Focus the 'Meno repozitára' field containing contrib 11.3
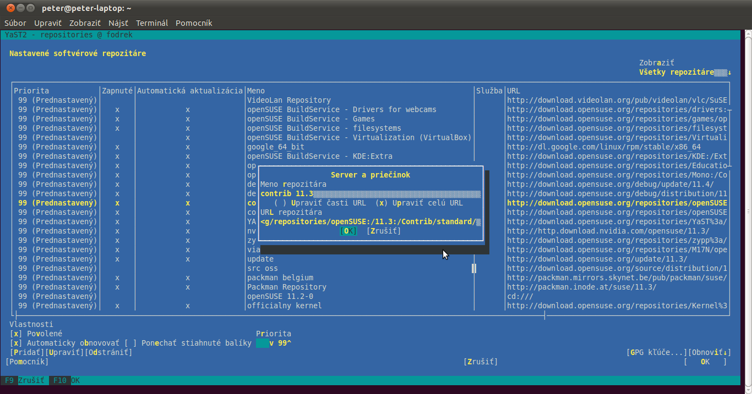Image resolution: width=752 pixels, height=394 pixels. click(370, 193)
